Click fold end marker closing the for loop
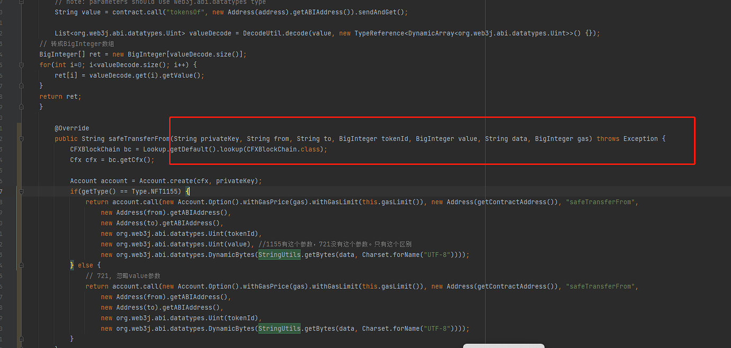The height and width of the screenshot is (348, 731). 21,86
